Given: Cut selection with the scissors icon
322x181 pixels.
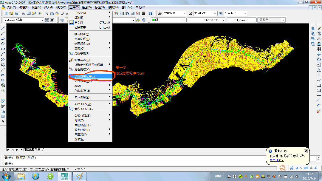Looking at the screenshot, I should coord(47,13).
